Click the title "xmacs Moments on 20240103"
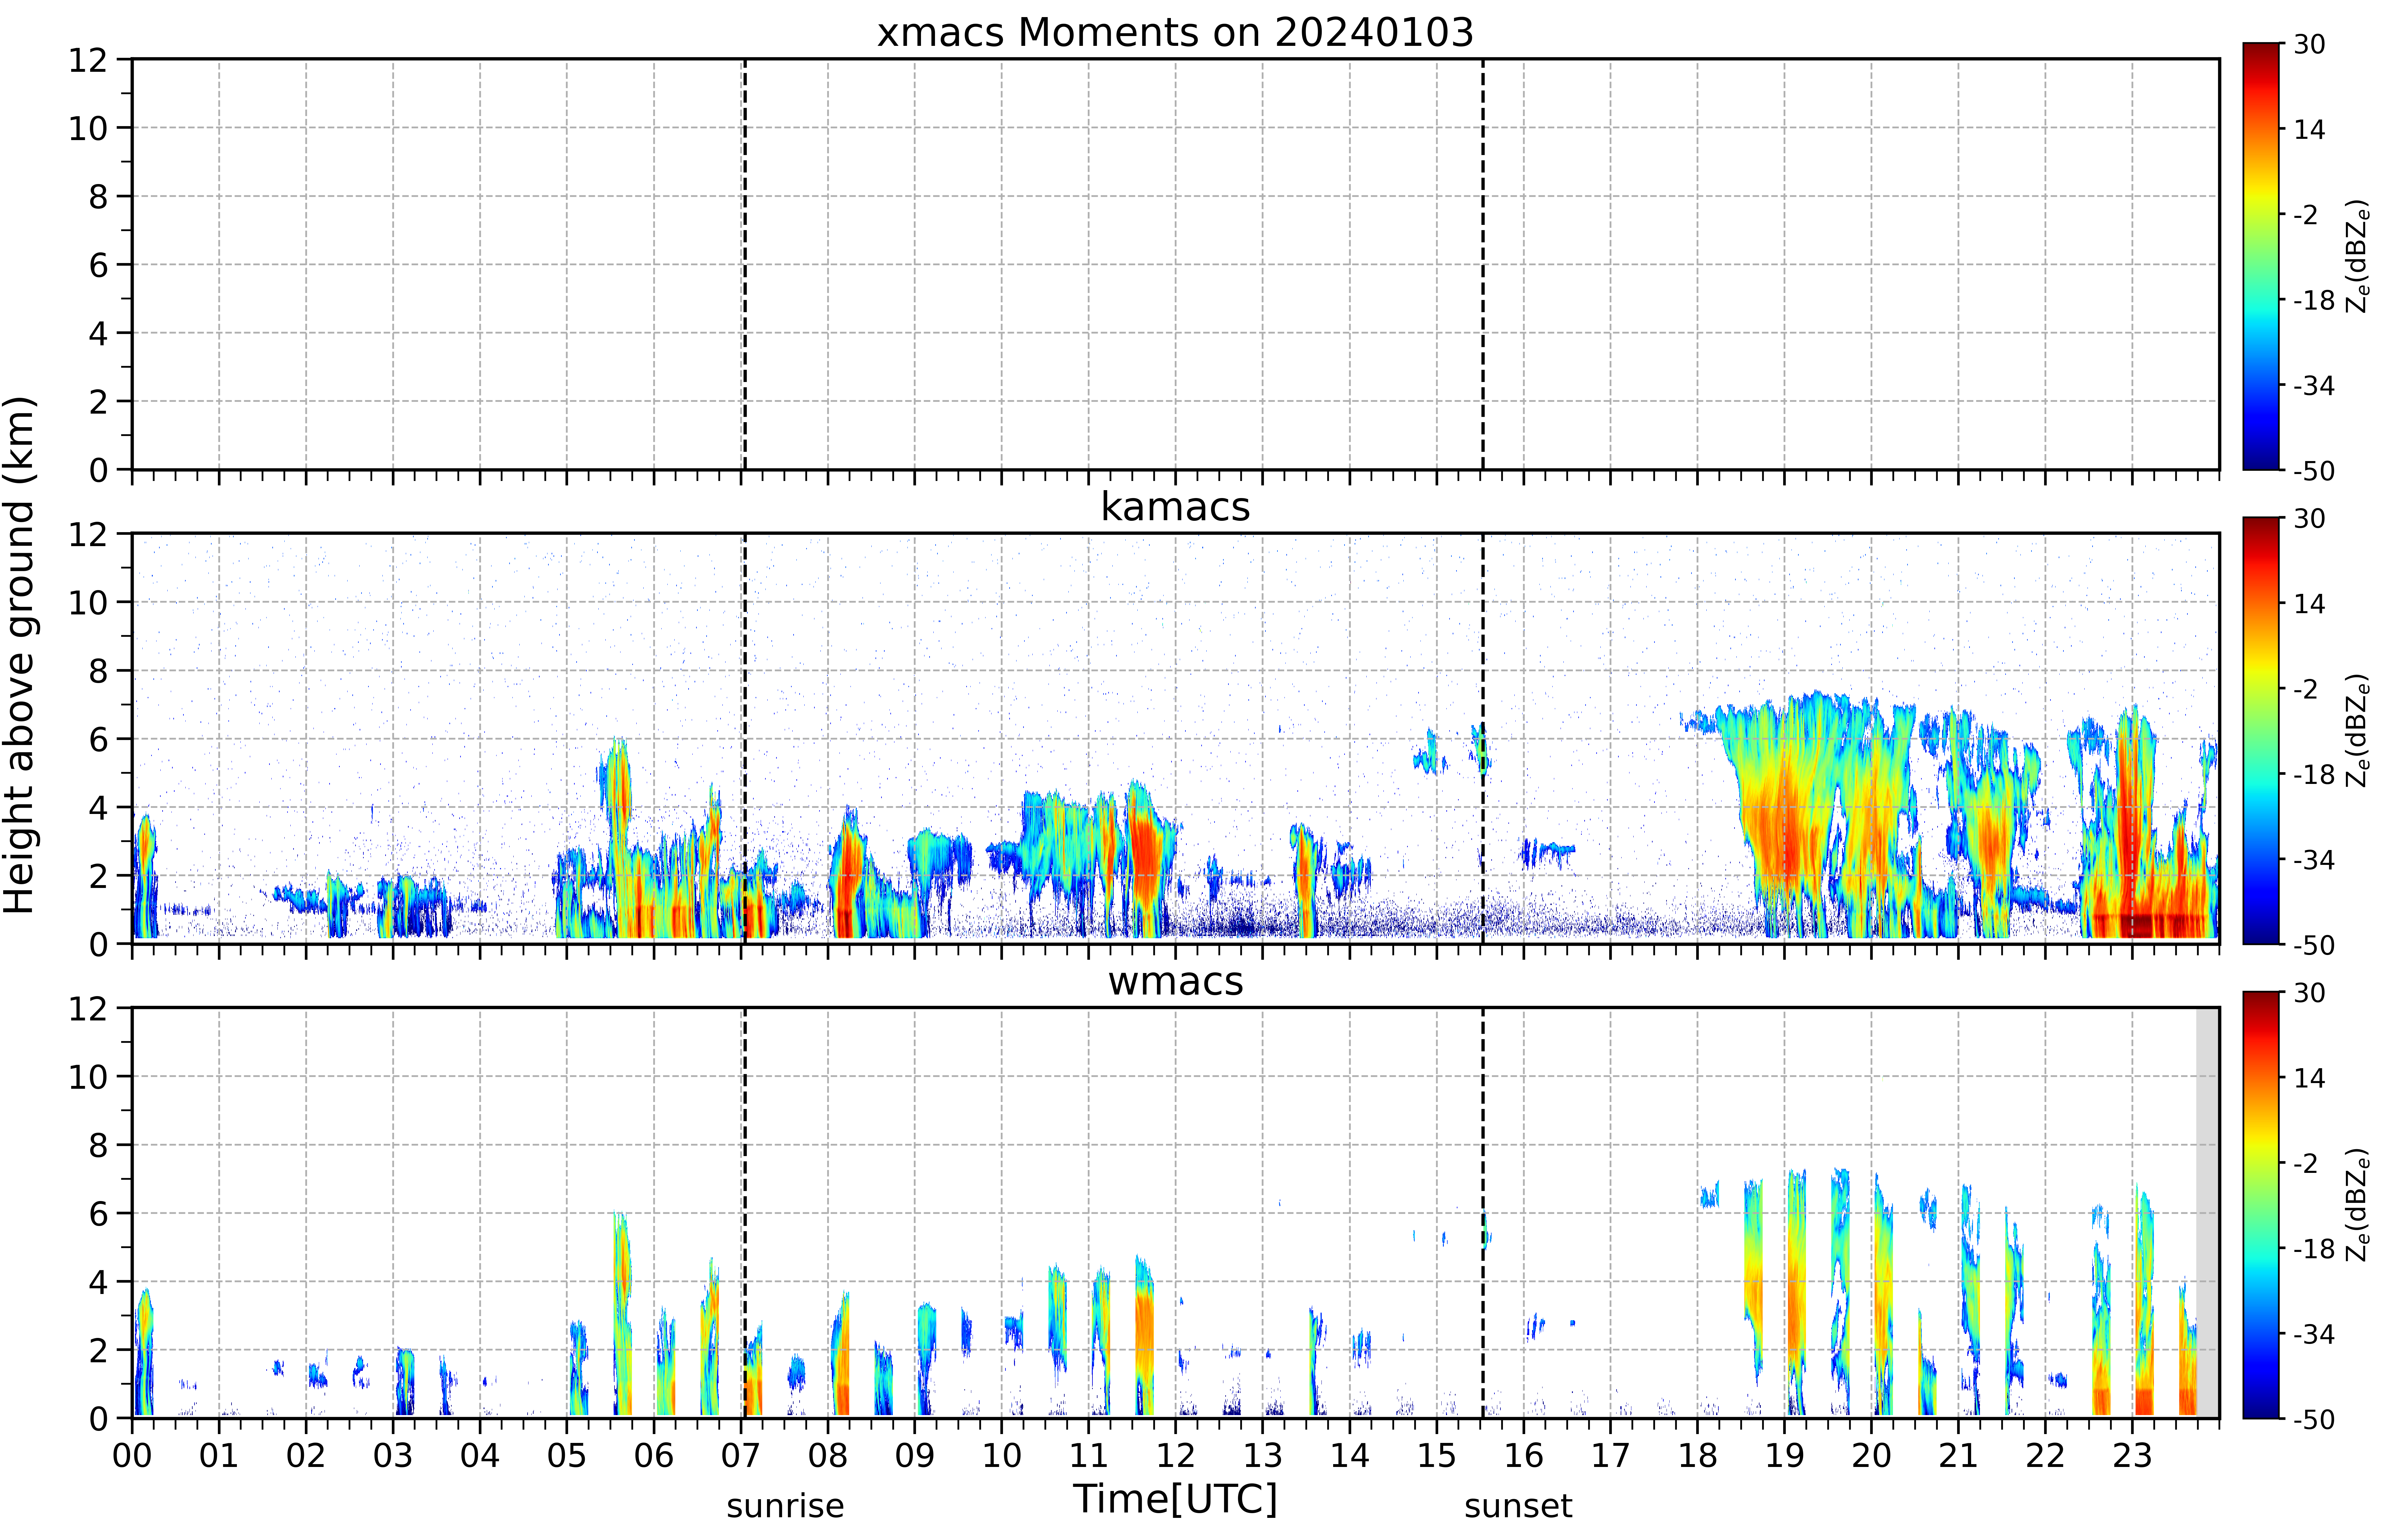This screenshot has width=2387, height=1540. coord(1175,33)
